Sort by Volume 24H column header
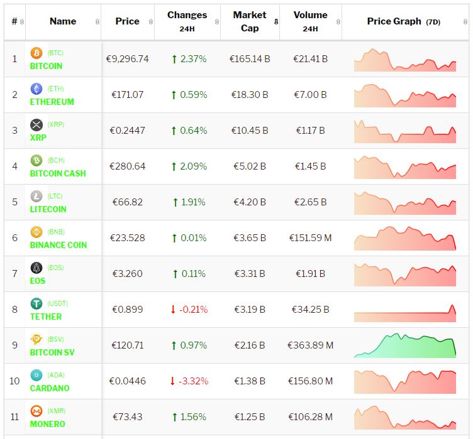The height and width of the screenshot is (439, 473). point(310,21)
